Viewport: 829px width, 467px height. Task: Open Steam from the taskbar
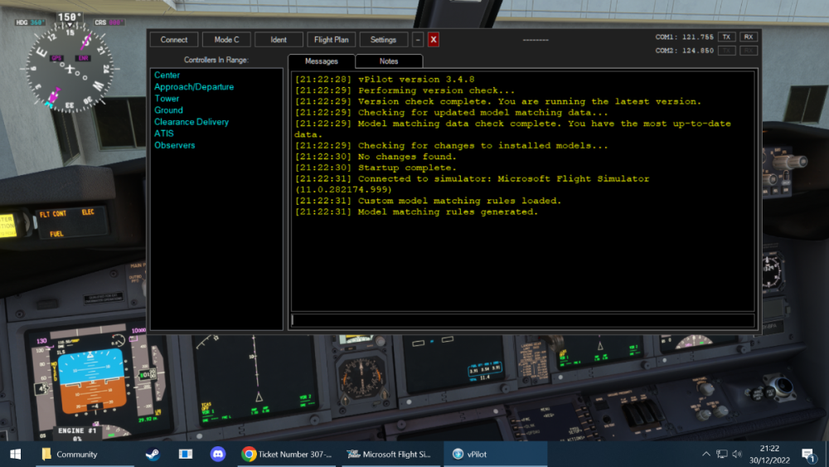click(153, 455)
